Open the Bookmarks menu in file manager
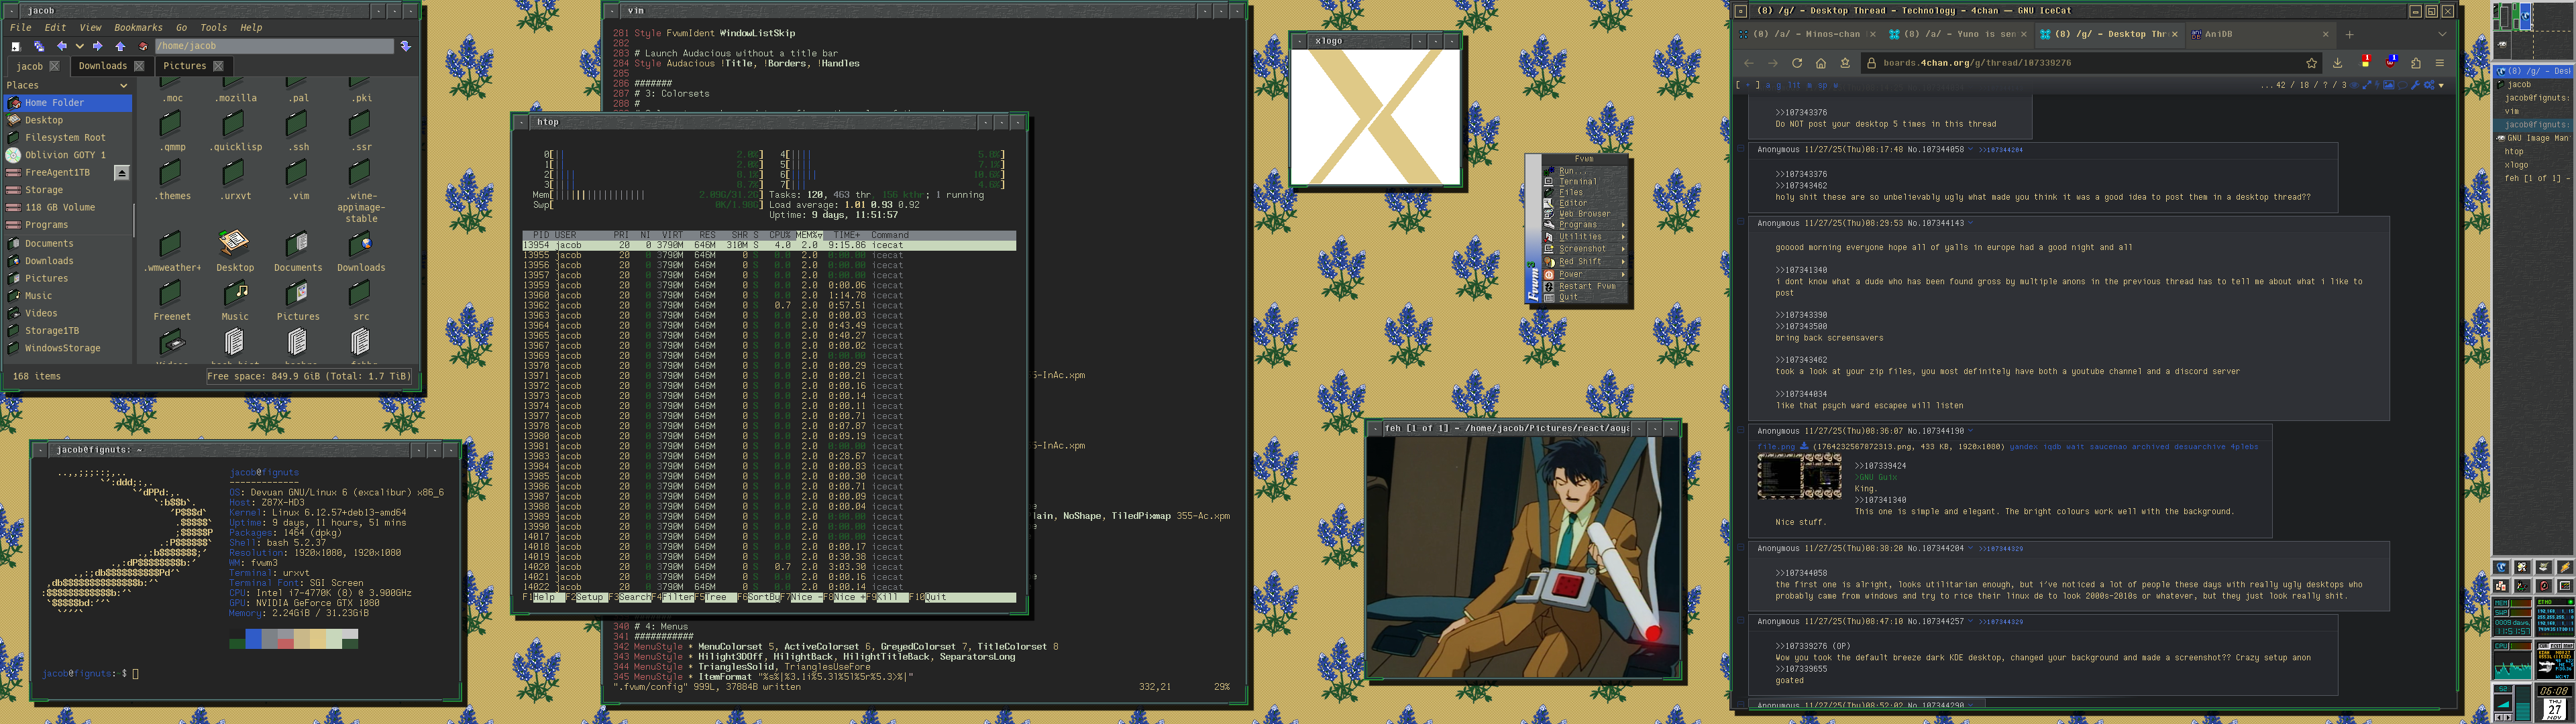The image size is (2576, 724). click(x=138, y=28)
